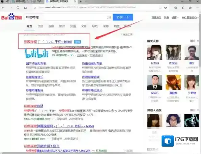Open the 哔哩哔哩弹幕视频网 result title
201x154 pixels.
[59, 126]
